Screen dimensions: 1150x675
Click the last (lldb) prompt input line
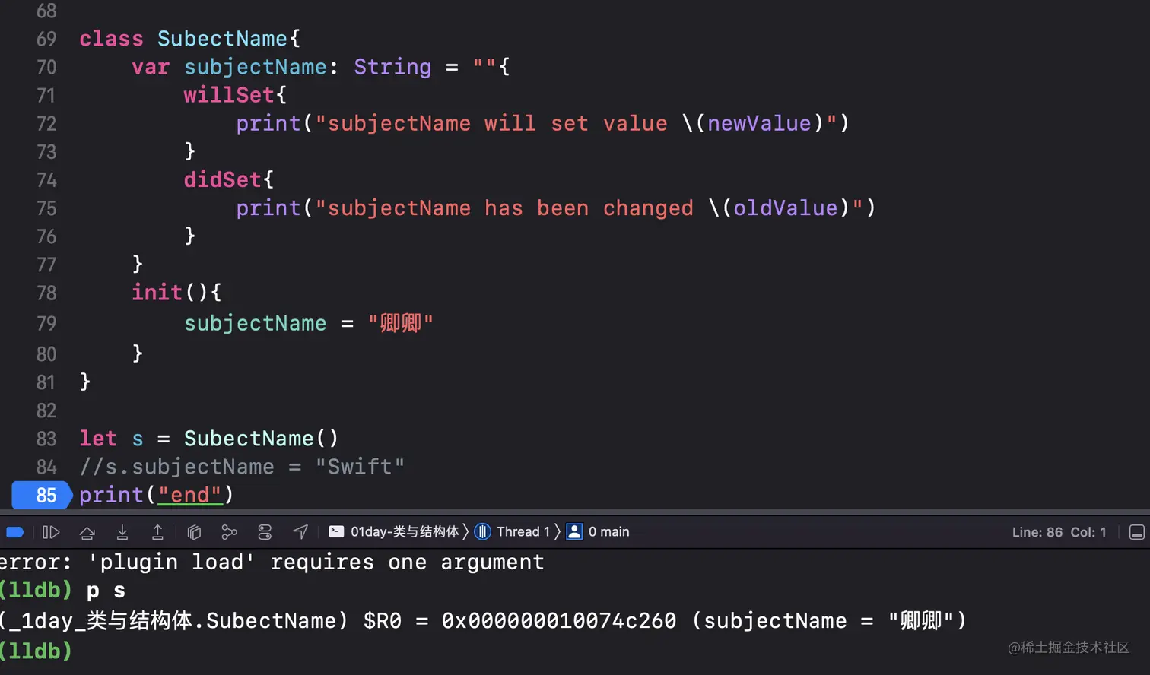pos(37,651)
